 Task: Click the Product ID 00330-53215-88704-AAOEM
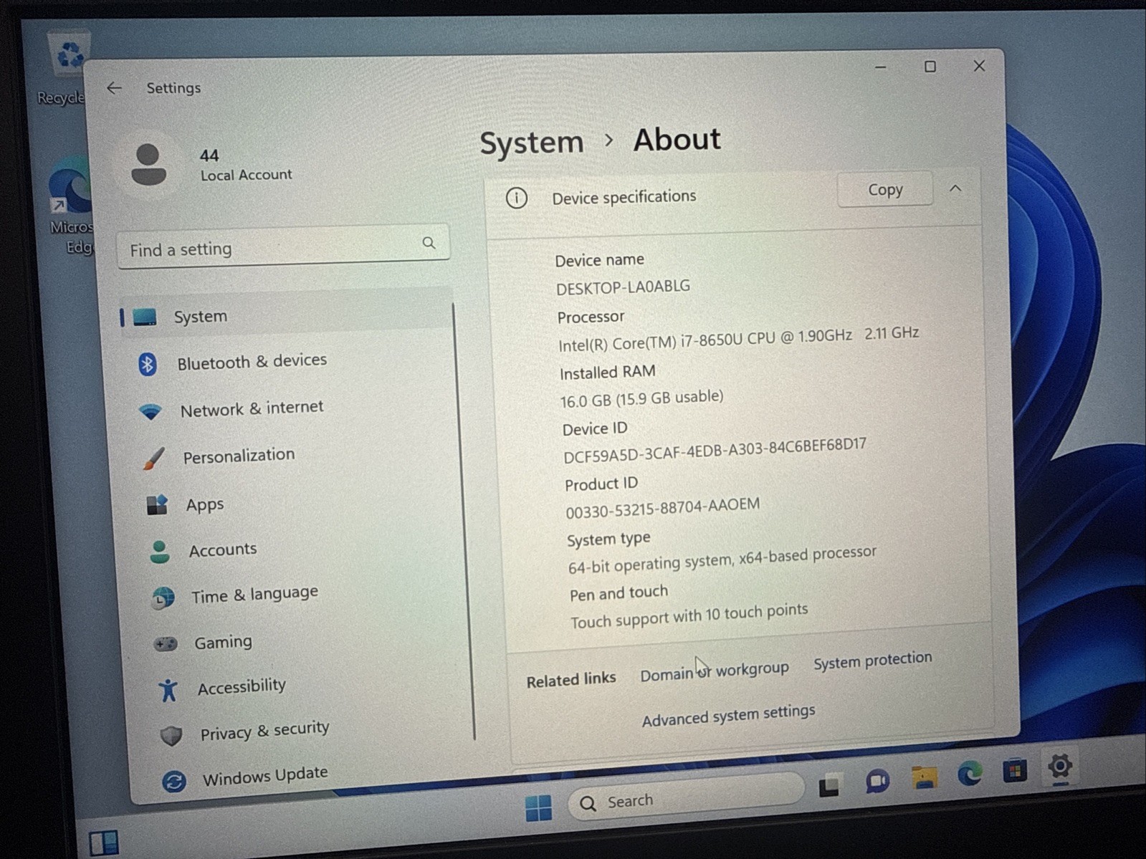662,508
